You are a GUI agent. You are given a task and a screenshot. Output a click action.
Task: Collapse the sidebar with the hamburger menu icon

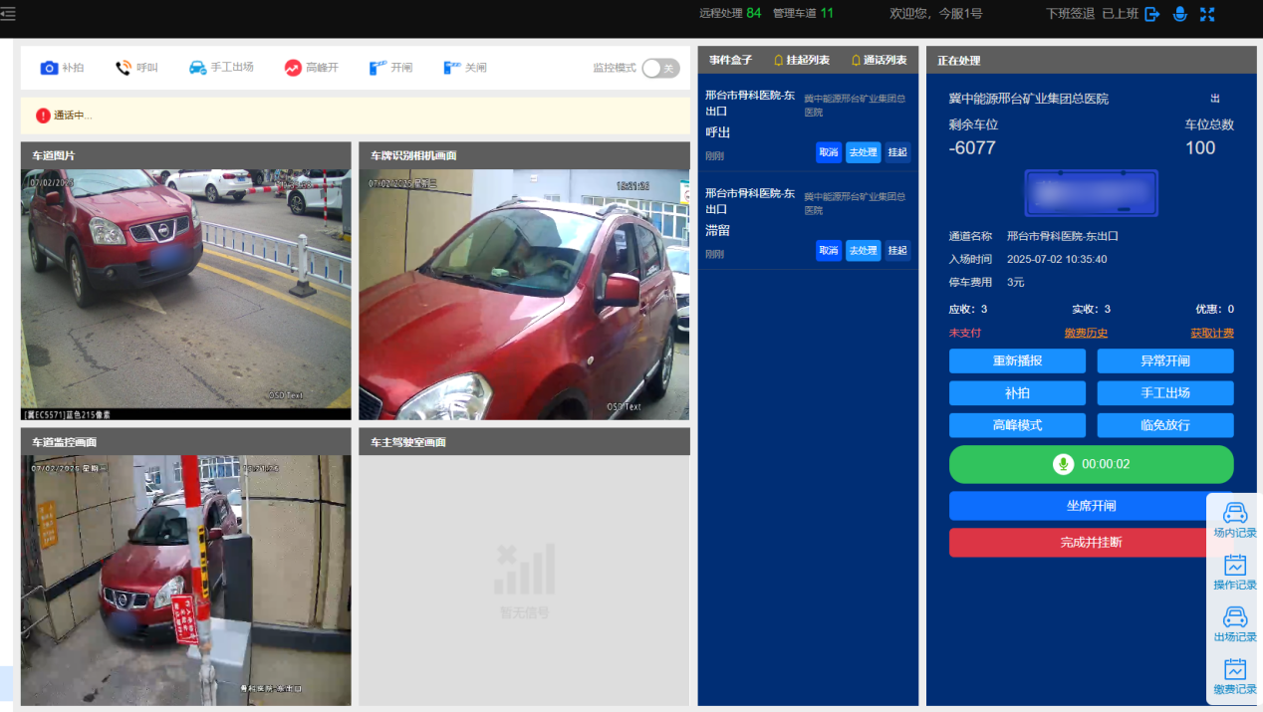click(x=8, y=14)
